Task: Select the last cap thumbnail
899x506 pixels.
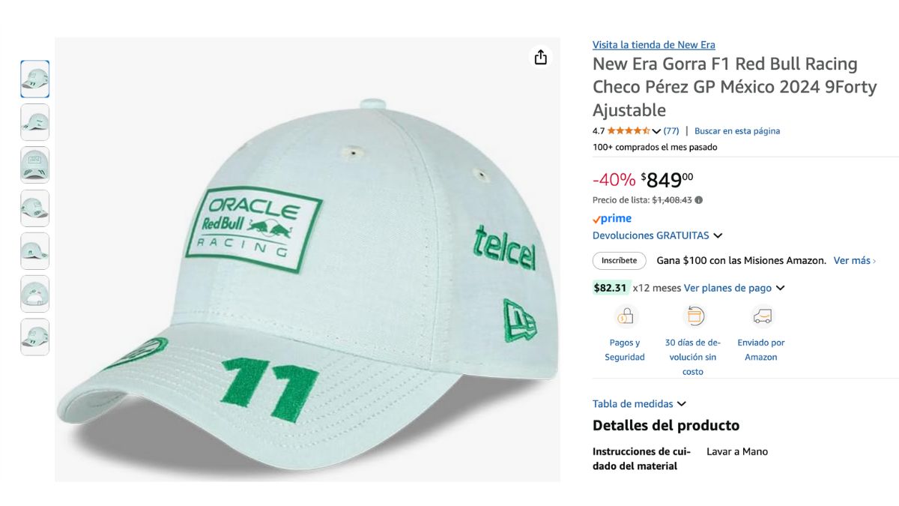Action: [x=35, y=337]
